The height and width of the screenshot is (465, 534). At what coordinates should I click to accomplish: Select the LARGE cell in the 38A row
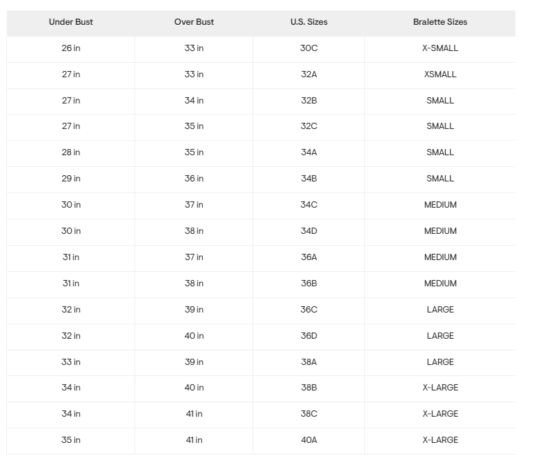[440, 362]
